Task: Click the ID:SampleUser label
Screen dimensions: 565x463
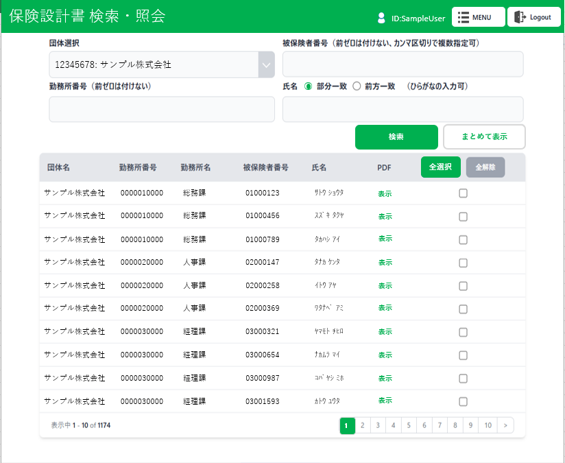Action: point(418,19)
